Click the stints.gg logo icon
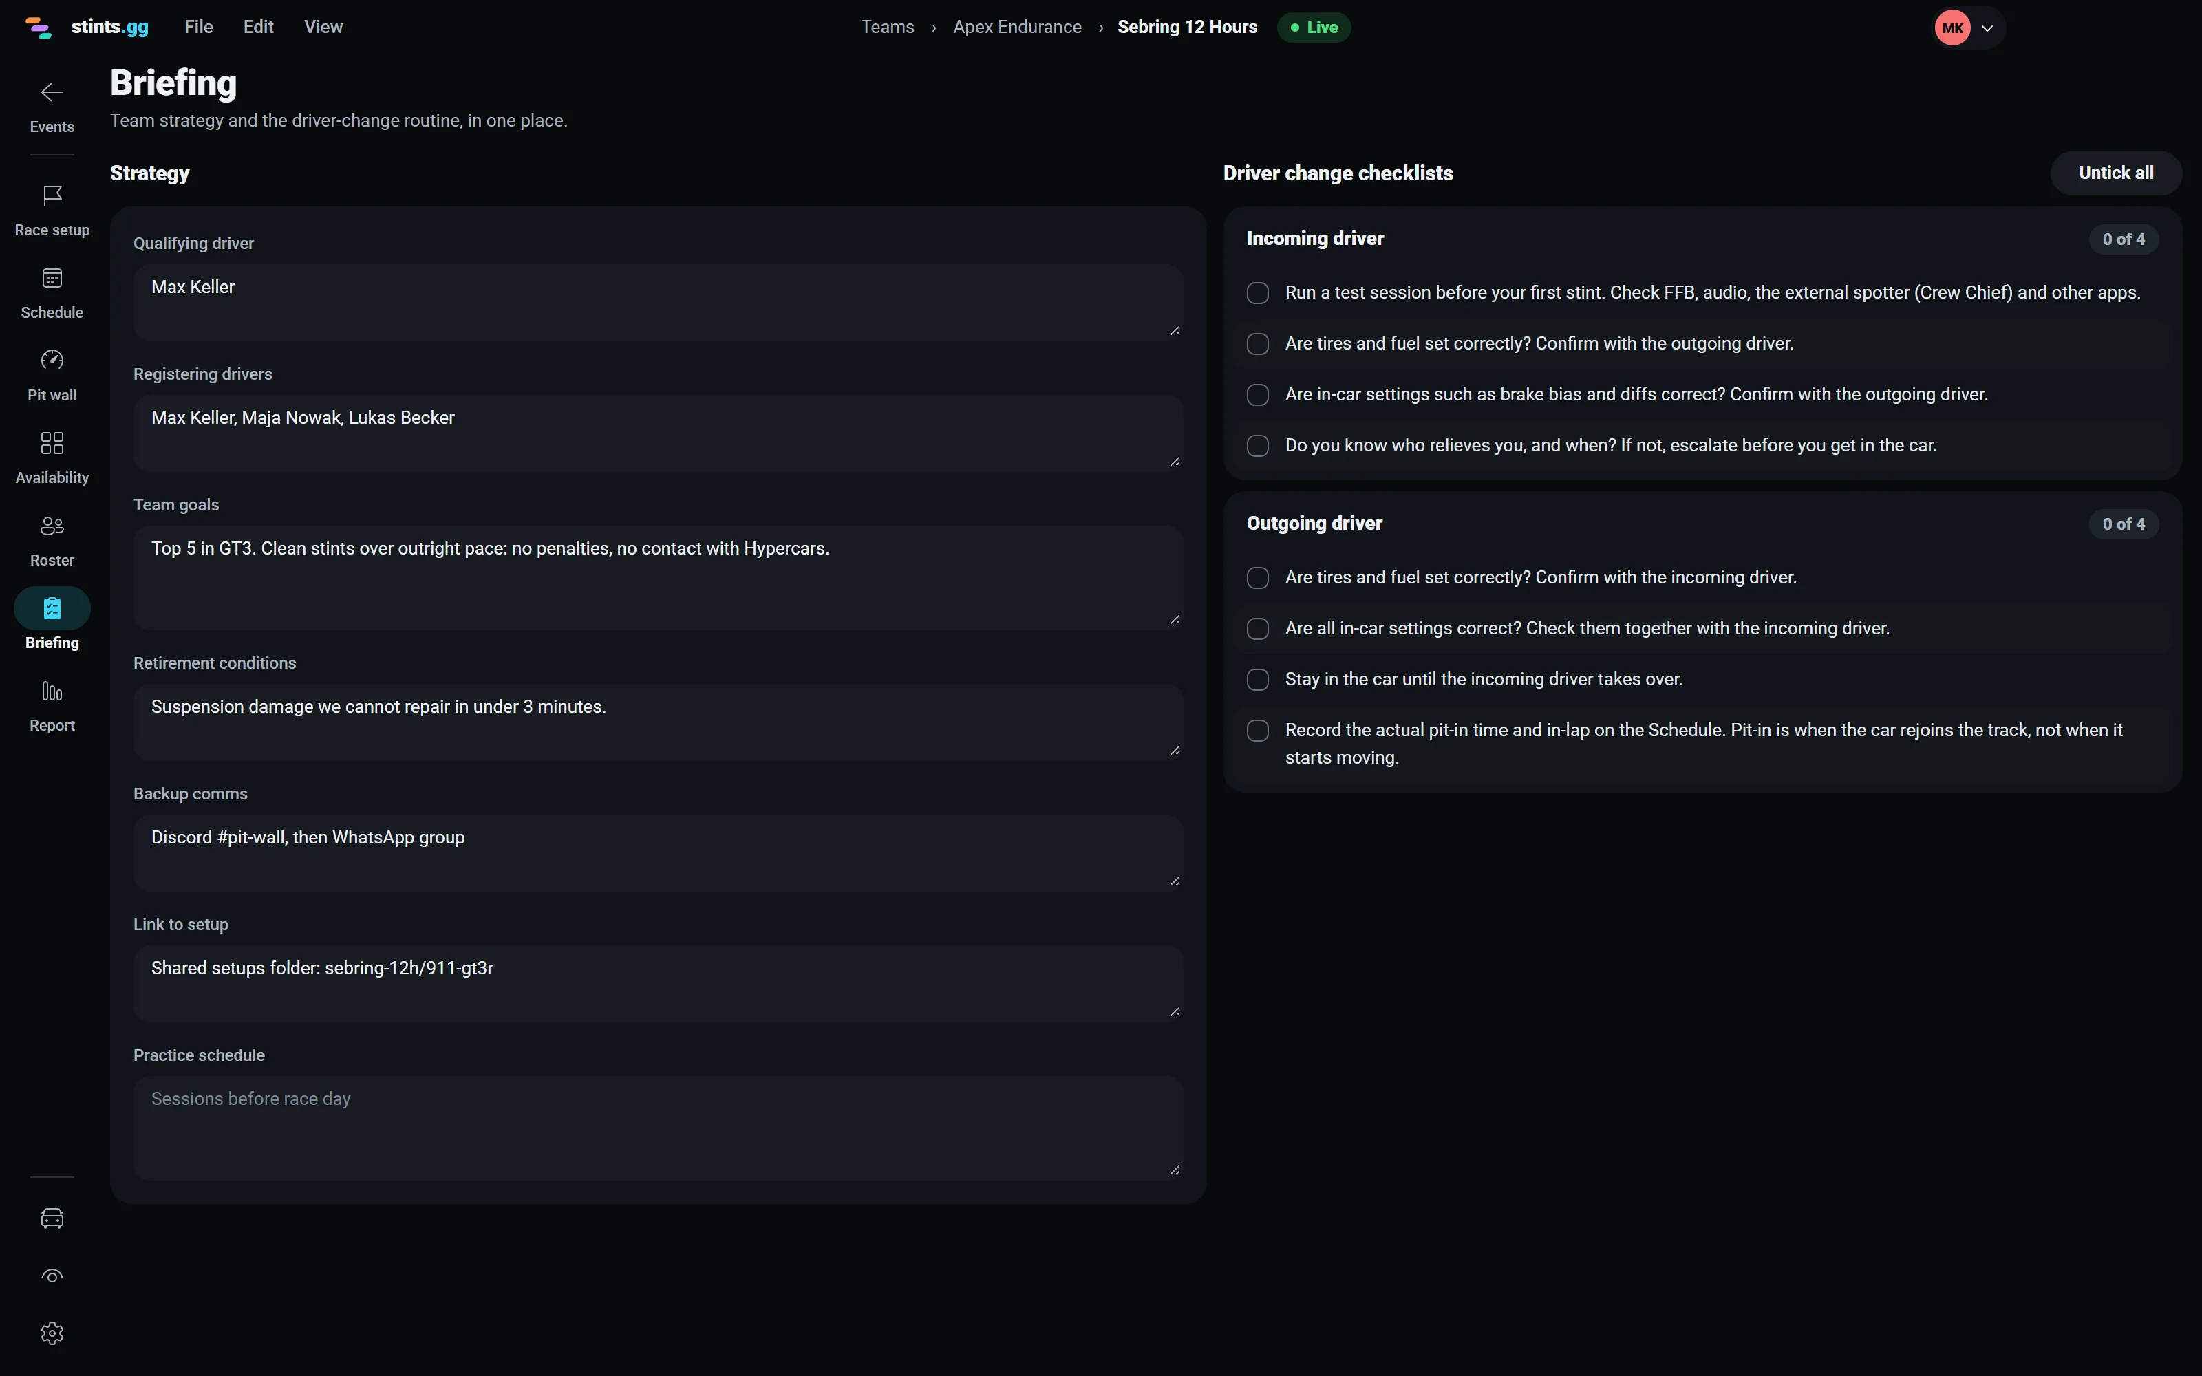Viewport: 2202px width, 1376px height. click(x=39, y=28)
